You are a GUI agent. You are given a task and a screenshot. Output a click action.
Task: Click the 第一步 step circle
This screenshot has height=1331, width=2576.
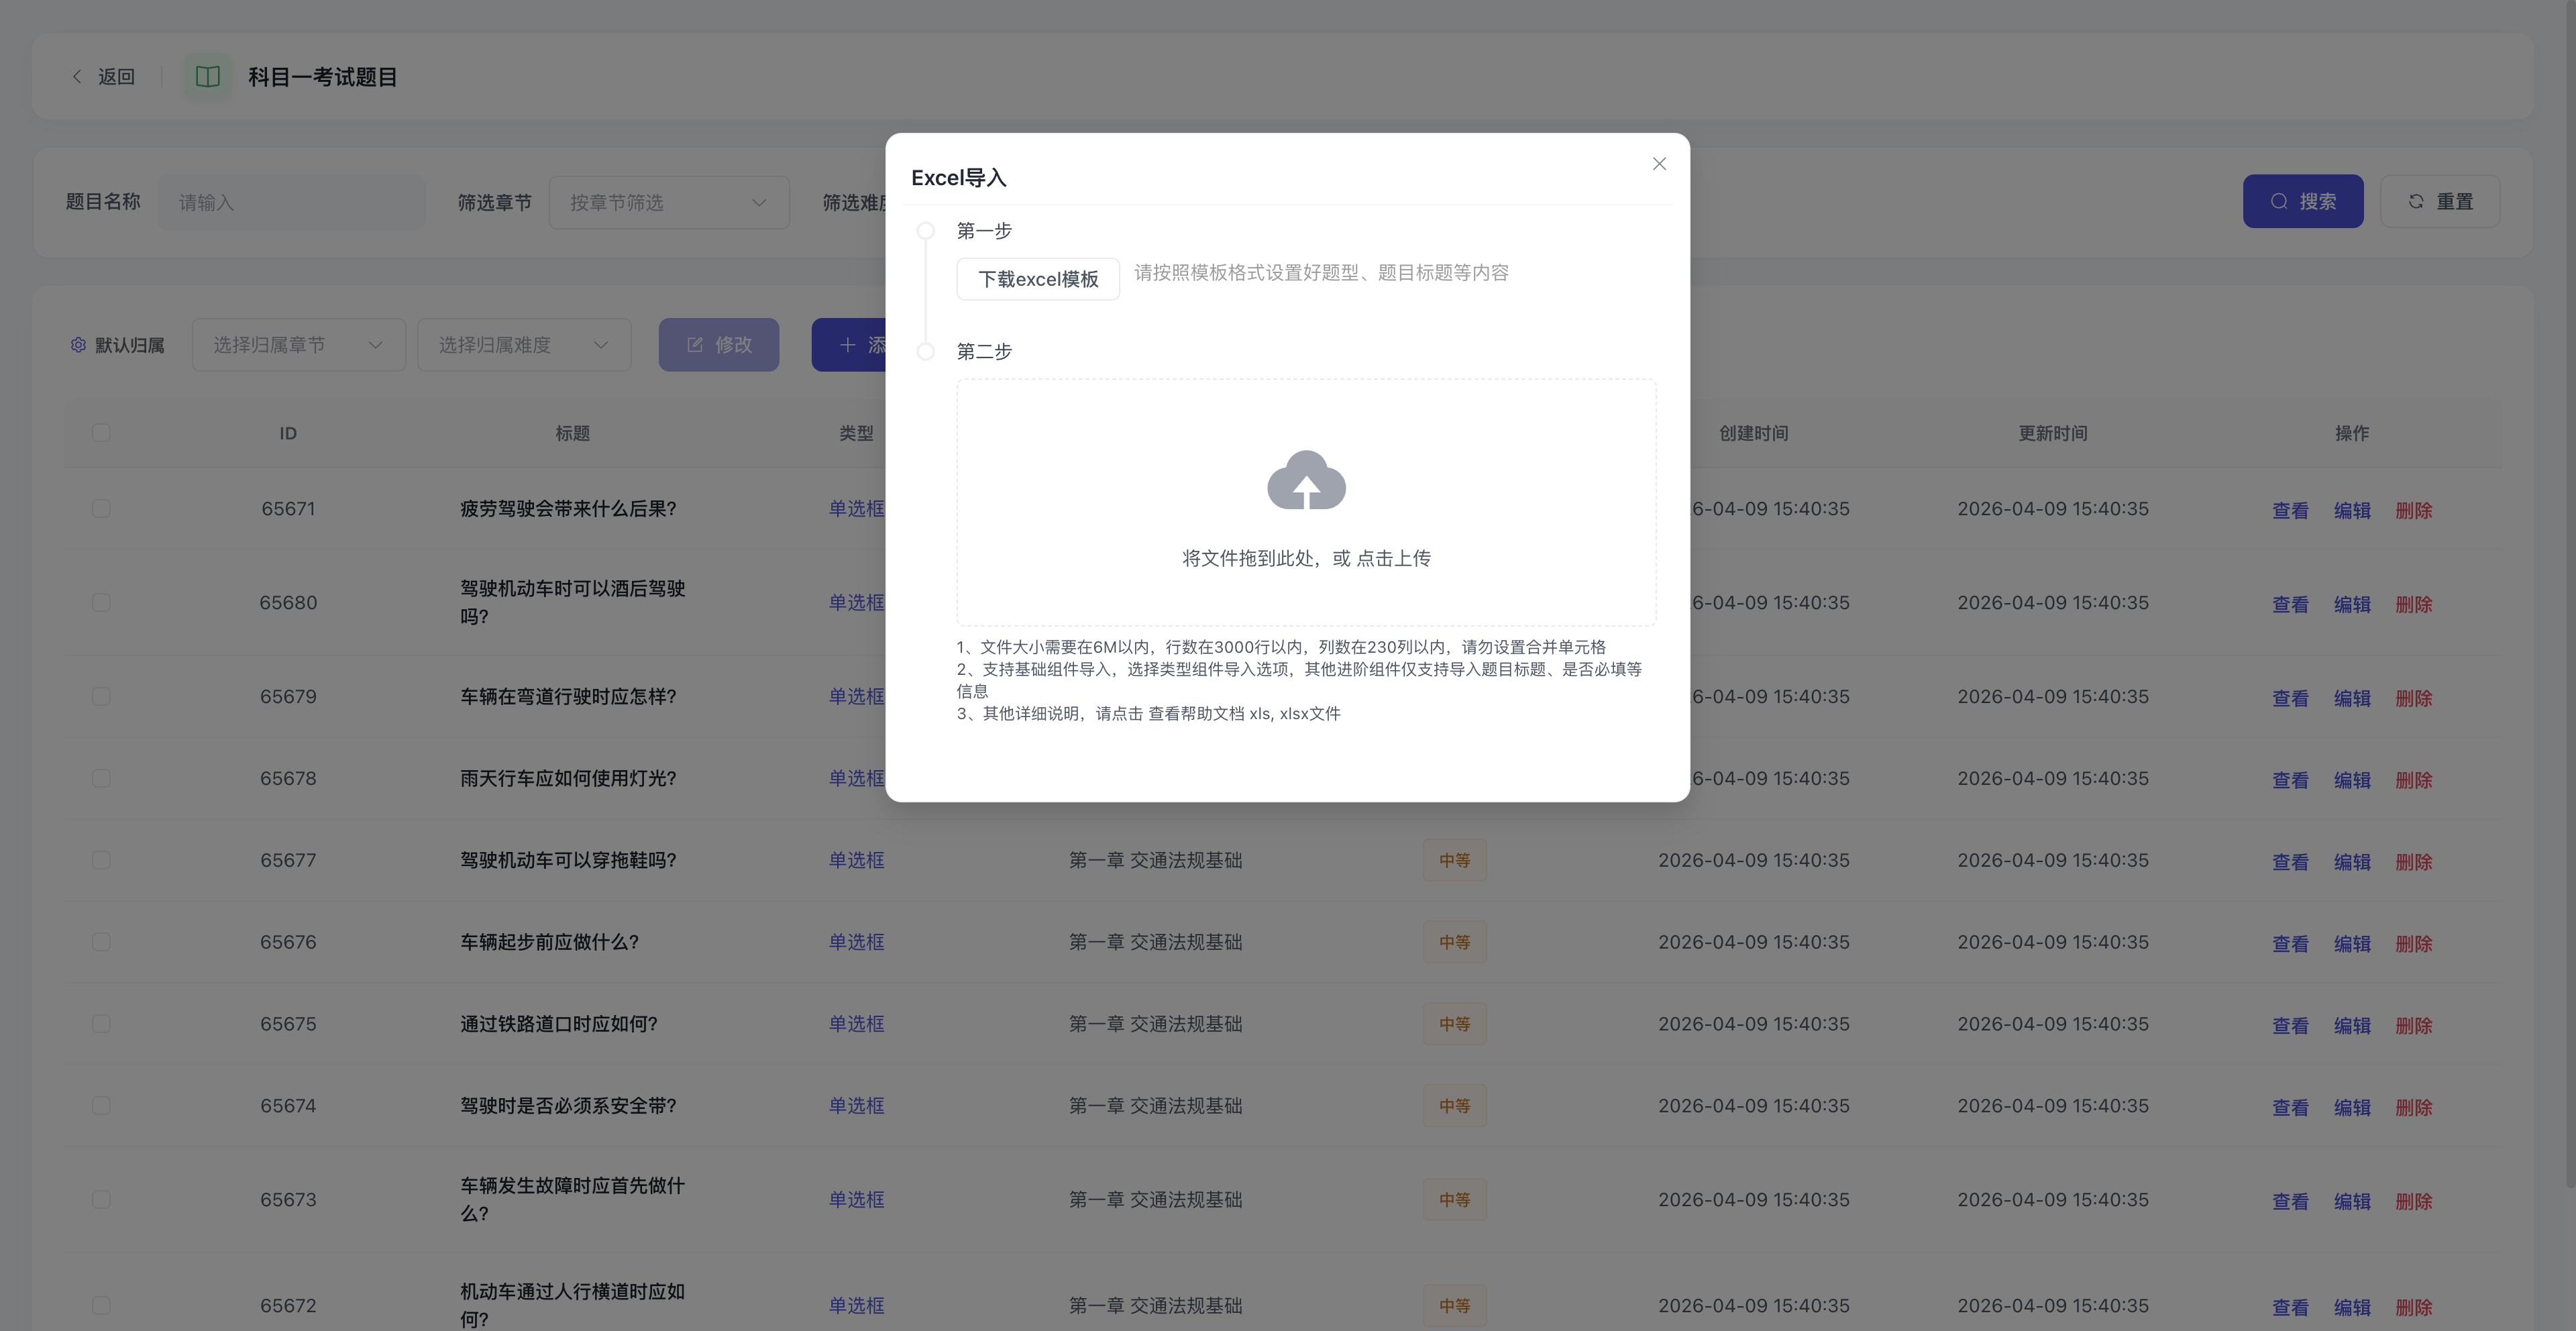click(x=926, y=231)
